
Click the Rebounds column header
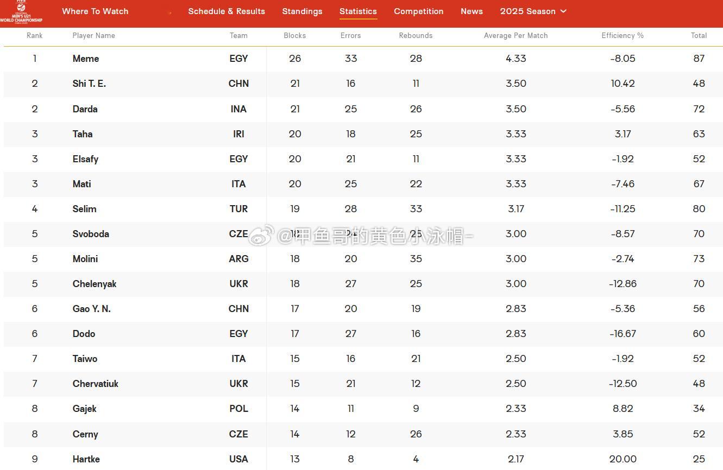coord(416,36)
